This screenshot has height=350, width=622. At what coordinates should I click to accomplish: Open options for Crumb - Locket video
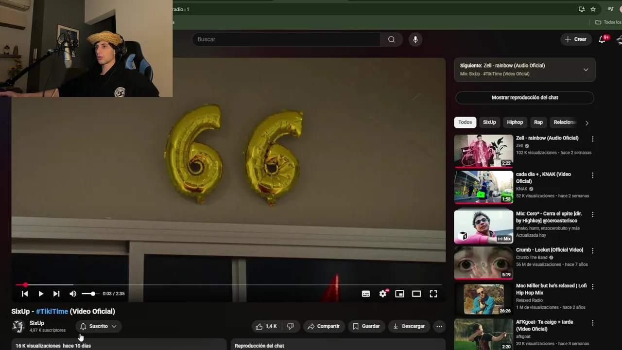(x=592, y=251)
